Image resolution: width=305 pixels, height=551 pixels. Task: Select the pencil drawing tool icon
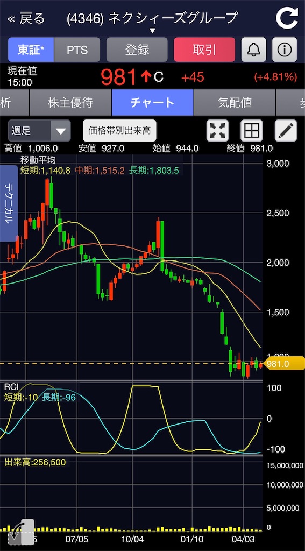pyautogui.click(x=286, y=131)
